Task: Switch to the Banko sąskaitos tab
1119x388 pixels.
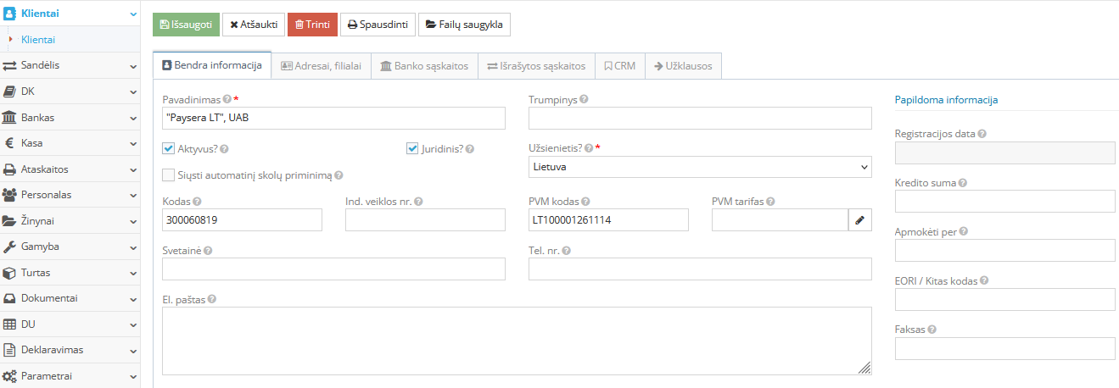Action: [x=423, y=66]
